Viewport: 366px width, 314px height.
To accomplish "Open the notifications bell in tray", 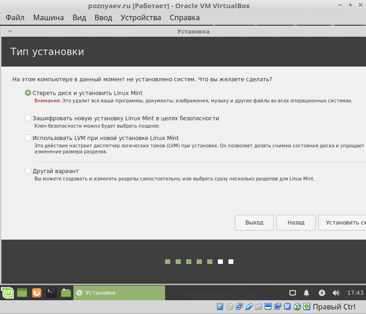I will (306, 293).
